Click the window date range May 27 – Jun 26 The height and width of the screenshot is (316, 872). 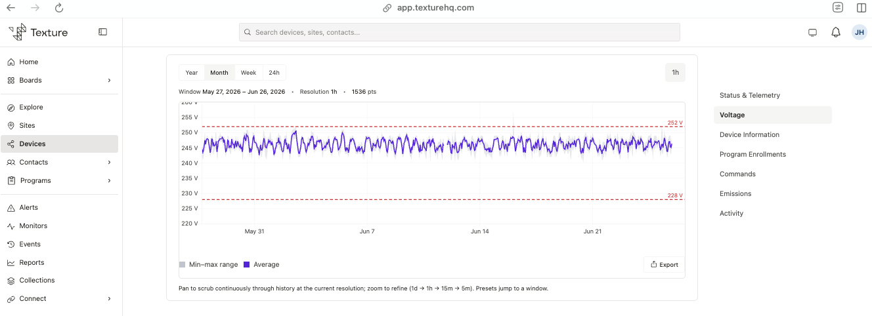pyautogui.click(x=244, y=92)
